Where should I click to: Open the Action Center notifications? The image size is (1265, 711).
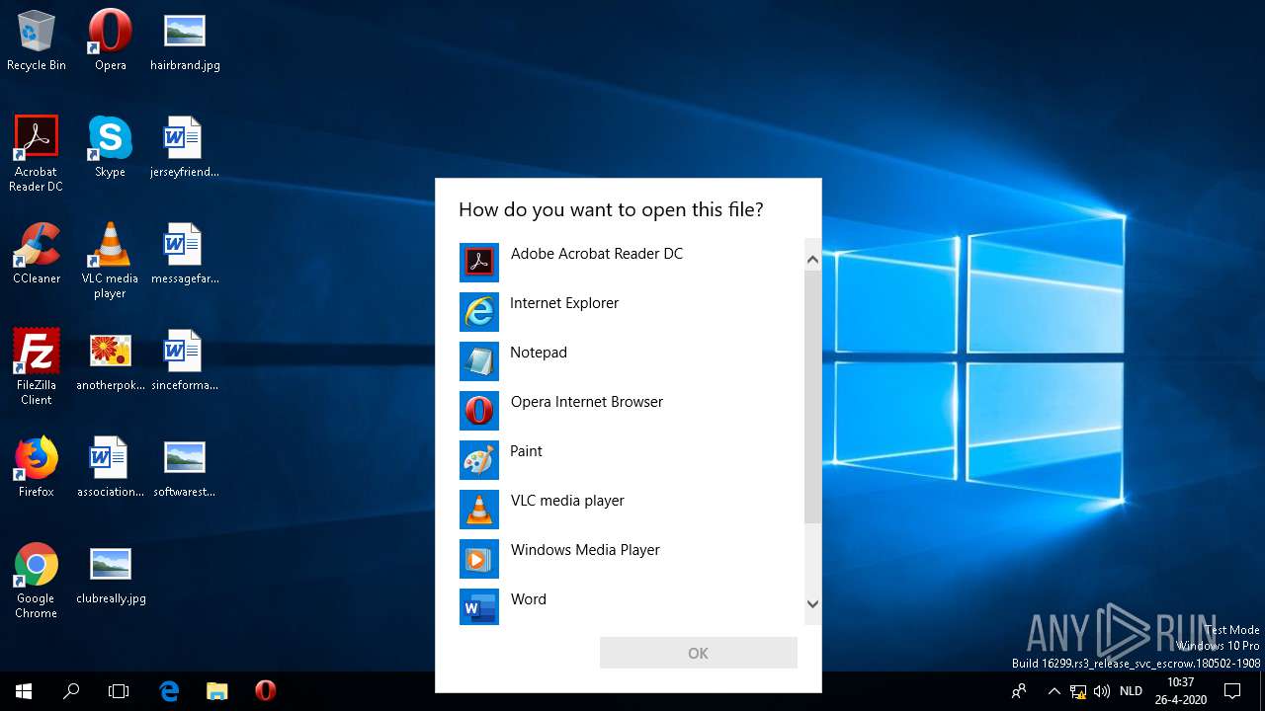[x=1232, y=691]
